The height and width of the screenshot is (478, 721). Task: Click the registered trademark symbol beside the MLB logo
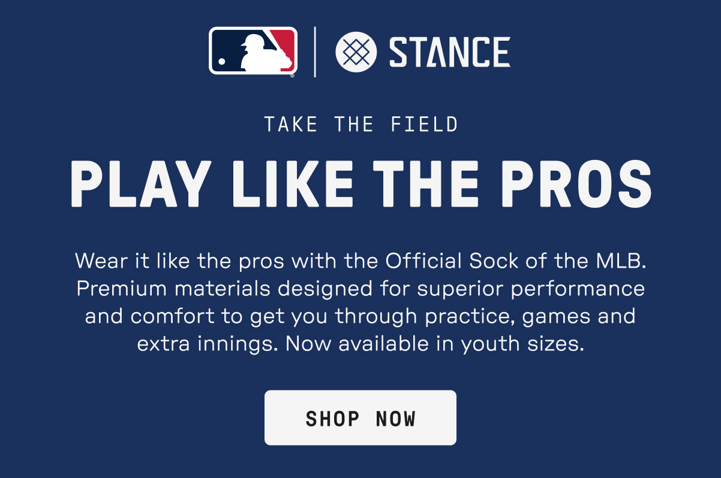293,76
